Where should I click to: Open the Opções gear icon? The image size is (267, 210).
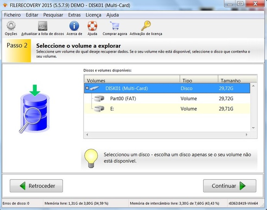click(11, 27)
